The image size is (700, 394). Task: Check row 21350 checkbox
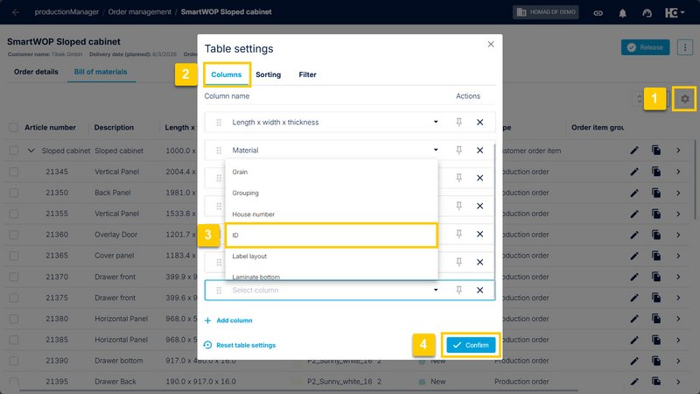(x=13, y=193)
